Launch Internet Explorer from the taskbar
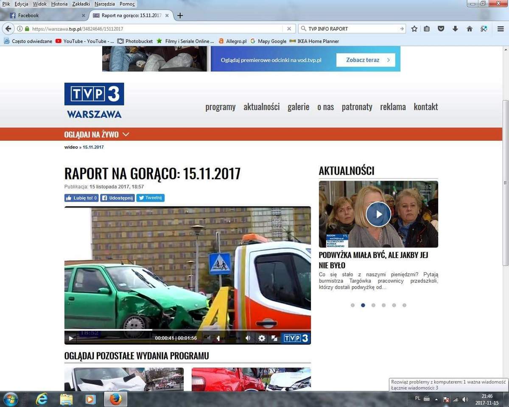 click(42, 399)
